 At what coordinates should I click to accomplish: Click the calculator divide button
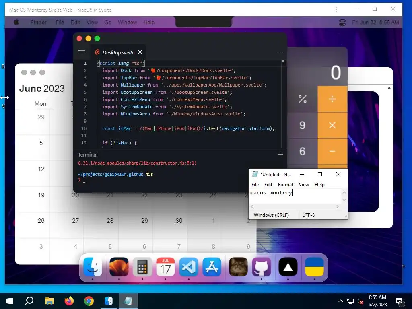click(332, 99)
